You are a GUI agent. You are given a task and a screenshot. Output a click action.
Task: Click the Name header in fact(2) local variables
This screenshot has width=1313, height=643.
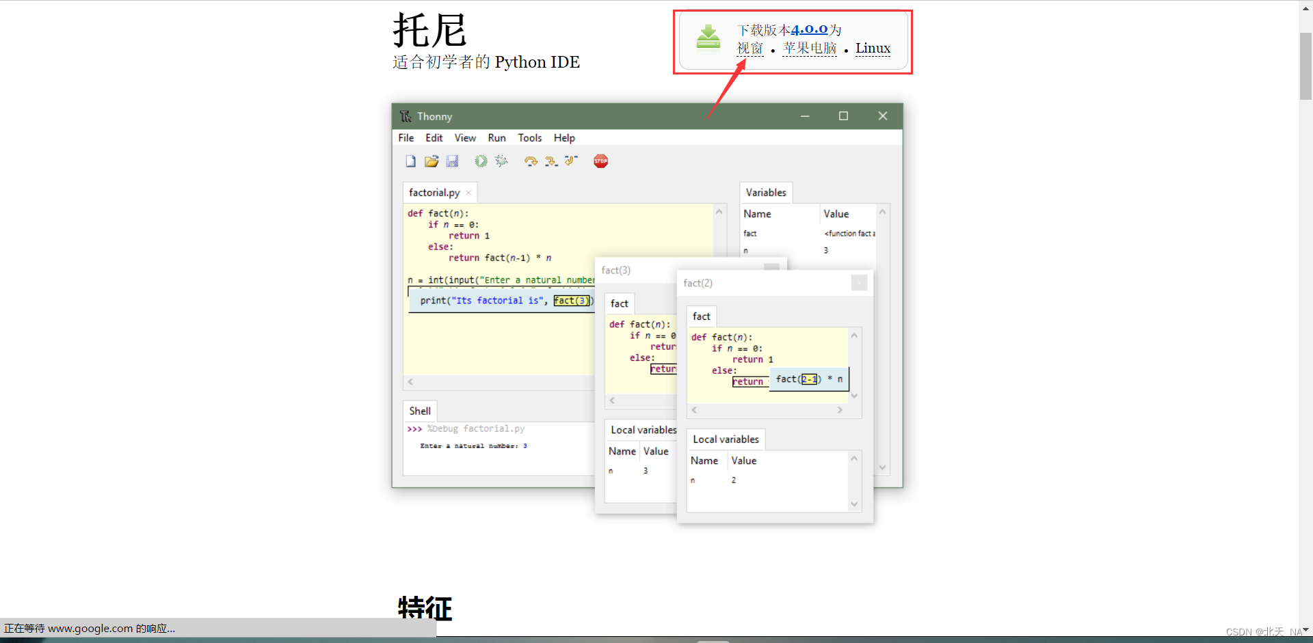click(704, 461)
